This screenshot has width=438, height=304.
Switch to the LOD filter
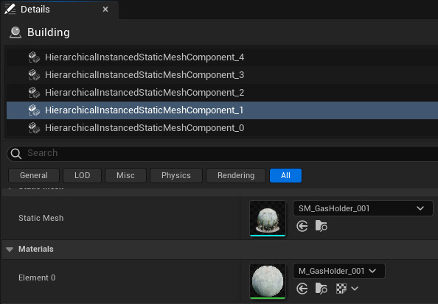[82, 175]
